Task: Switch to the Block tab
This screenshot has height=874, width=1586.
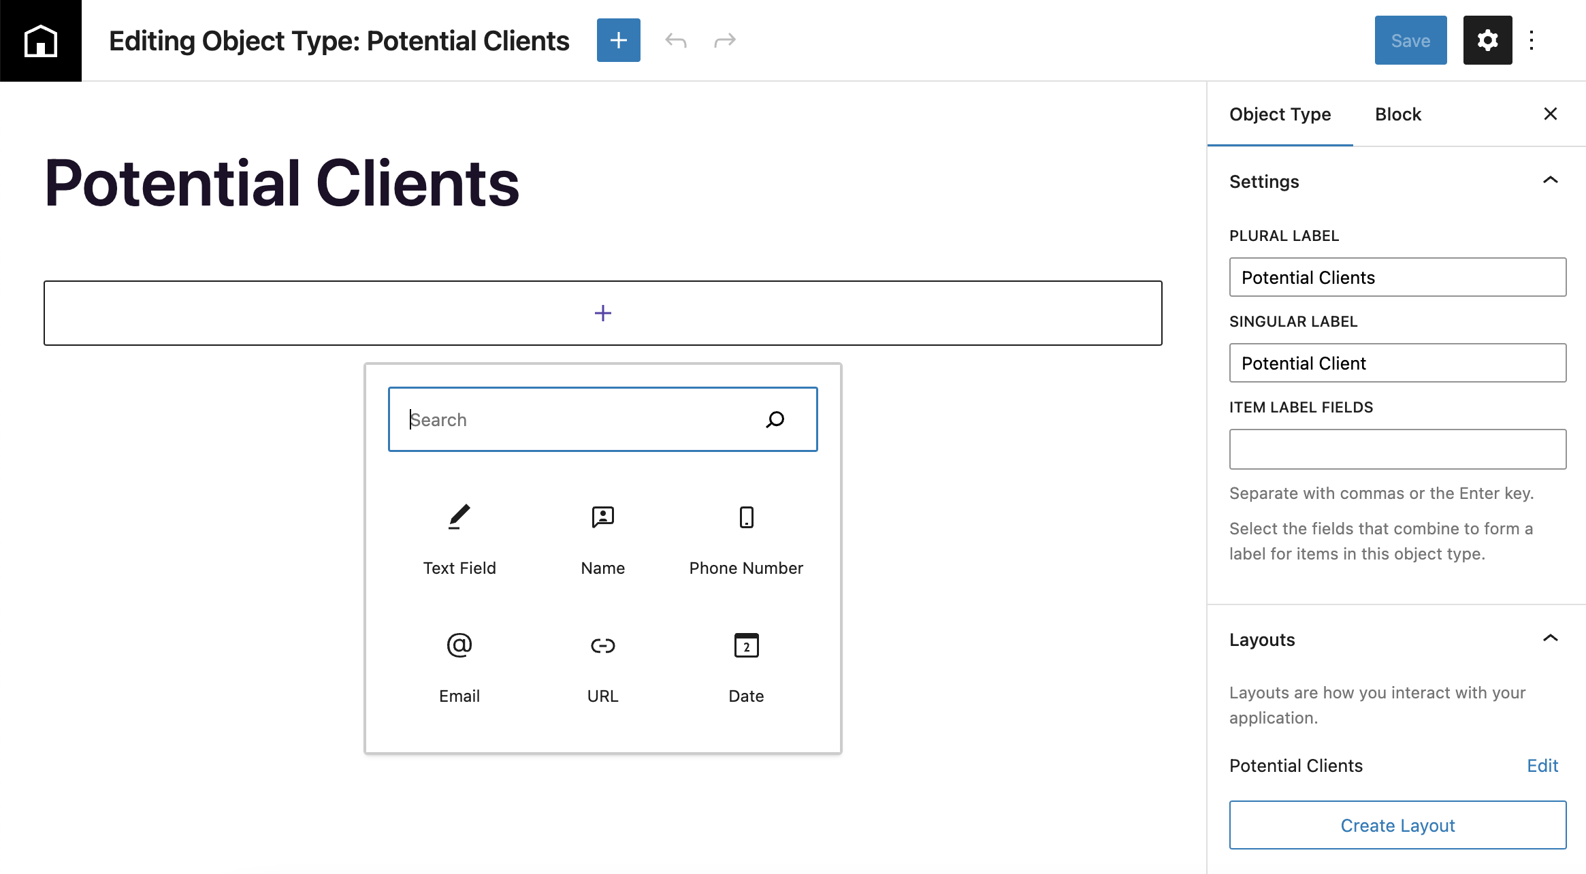Action: point(1397,114)
